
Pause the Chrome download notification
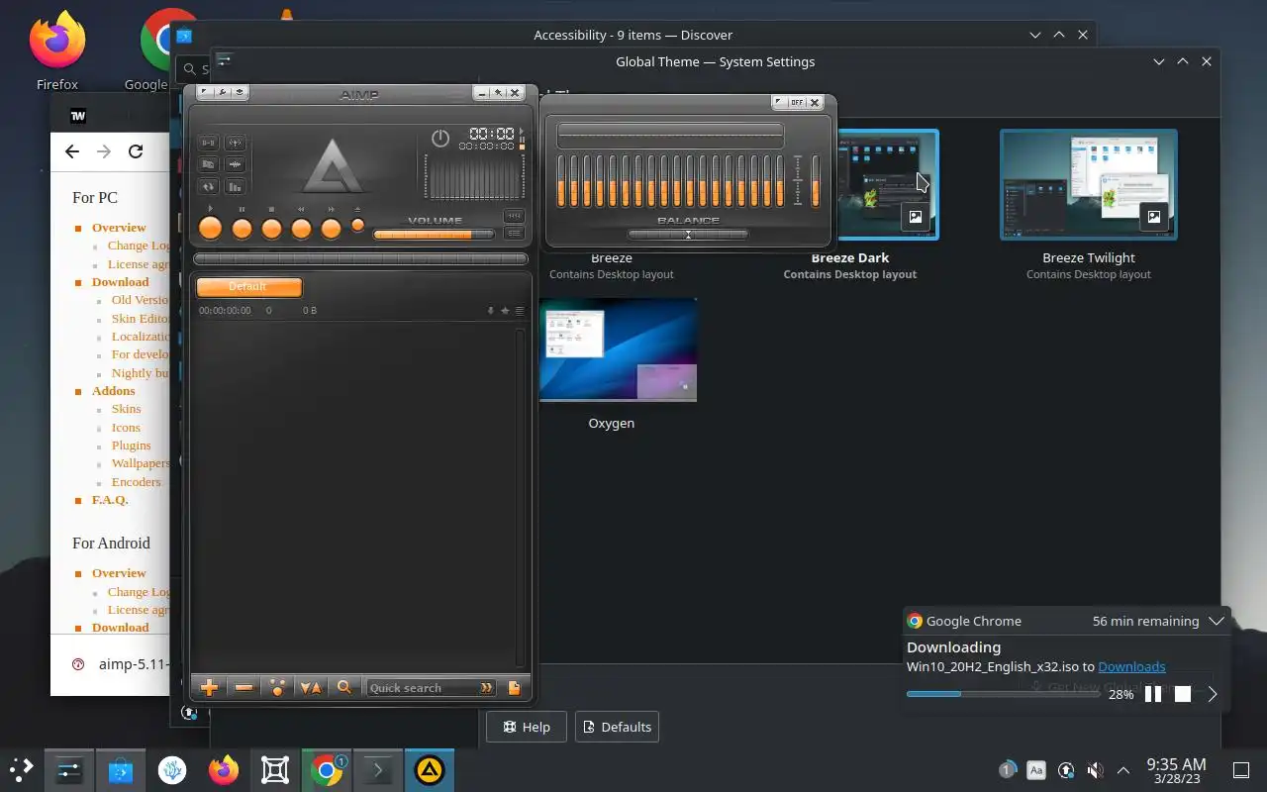[x=1153, y=694]
